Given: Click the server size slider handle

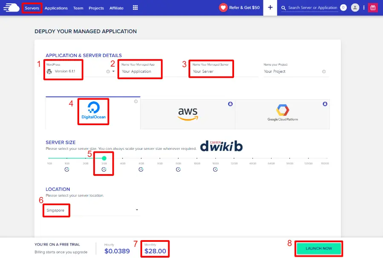Looking at the screenshot, I should tap(104, 158).
